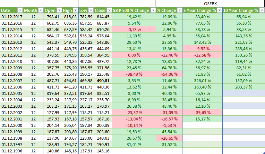Click the S&P 500 change cell 31,01 %
This screenshot has height=154, width=265.
click(x=134, y=145)
